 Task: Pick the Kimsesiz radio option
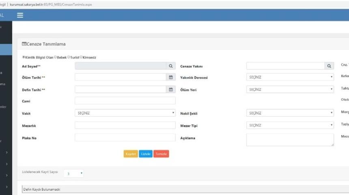pos(82,57)
